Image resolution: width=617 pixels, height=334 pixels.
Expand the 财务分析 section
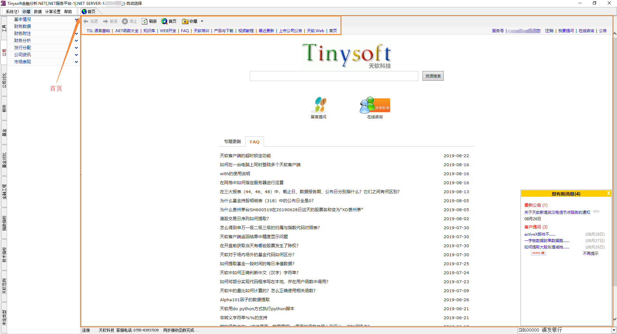76,41
